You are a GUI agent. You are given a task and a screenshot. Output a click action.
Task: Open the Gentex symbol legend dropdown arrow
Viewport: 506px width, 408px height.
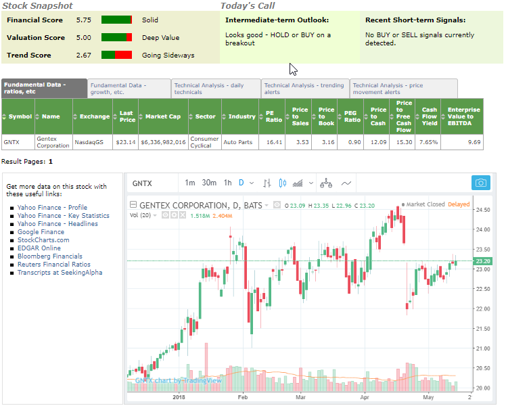267,205
